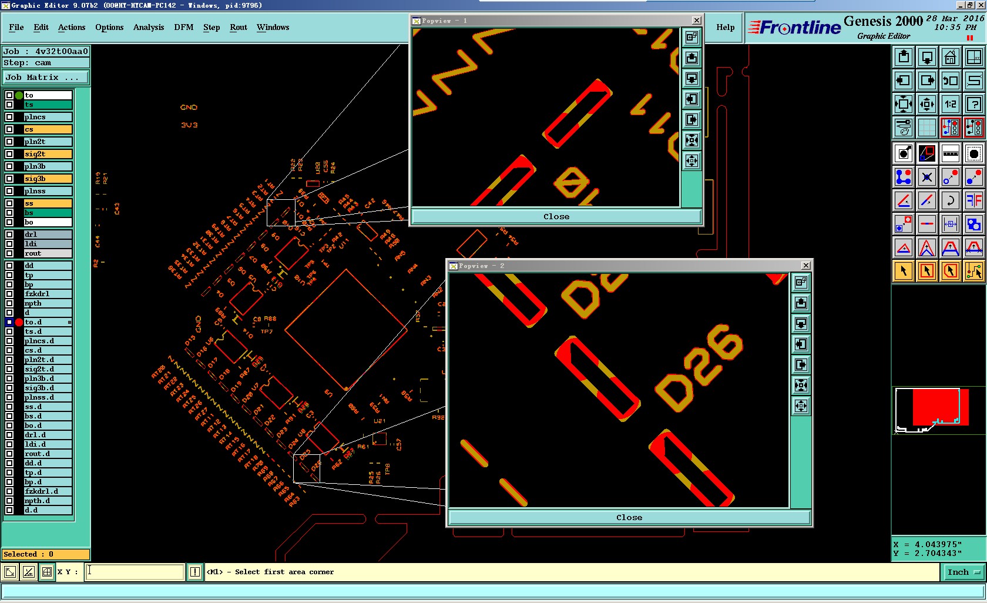The height and width of the screenshot is (603, 987).
Task: Open the Actions menu
Action: tap(72, 27)
